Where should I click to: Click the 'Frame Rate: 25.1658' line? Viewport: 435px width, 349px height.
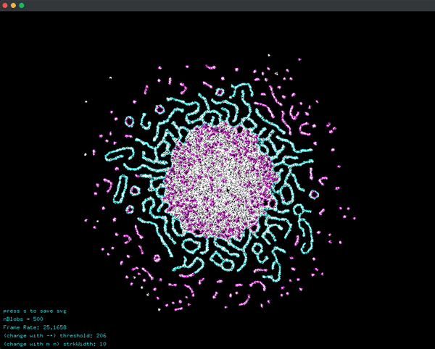pos(35,327)
